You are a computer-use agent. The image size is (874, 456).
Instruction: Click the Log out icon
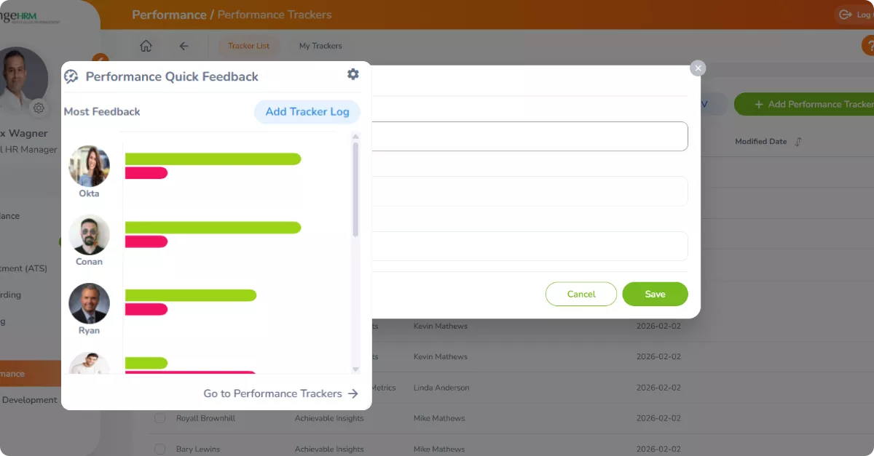tap(846, 15)
